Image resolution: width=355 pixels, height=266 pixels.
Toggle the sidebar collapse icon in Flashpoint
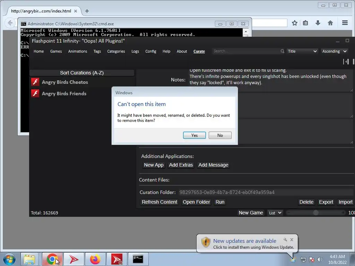pos(346,62)
